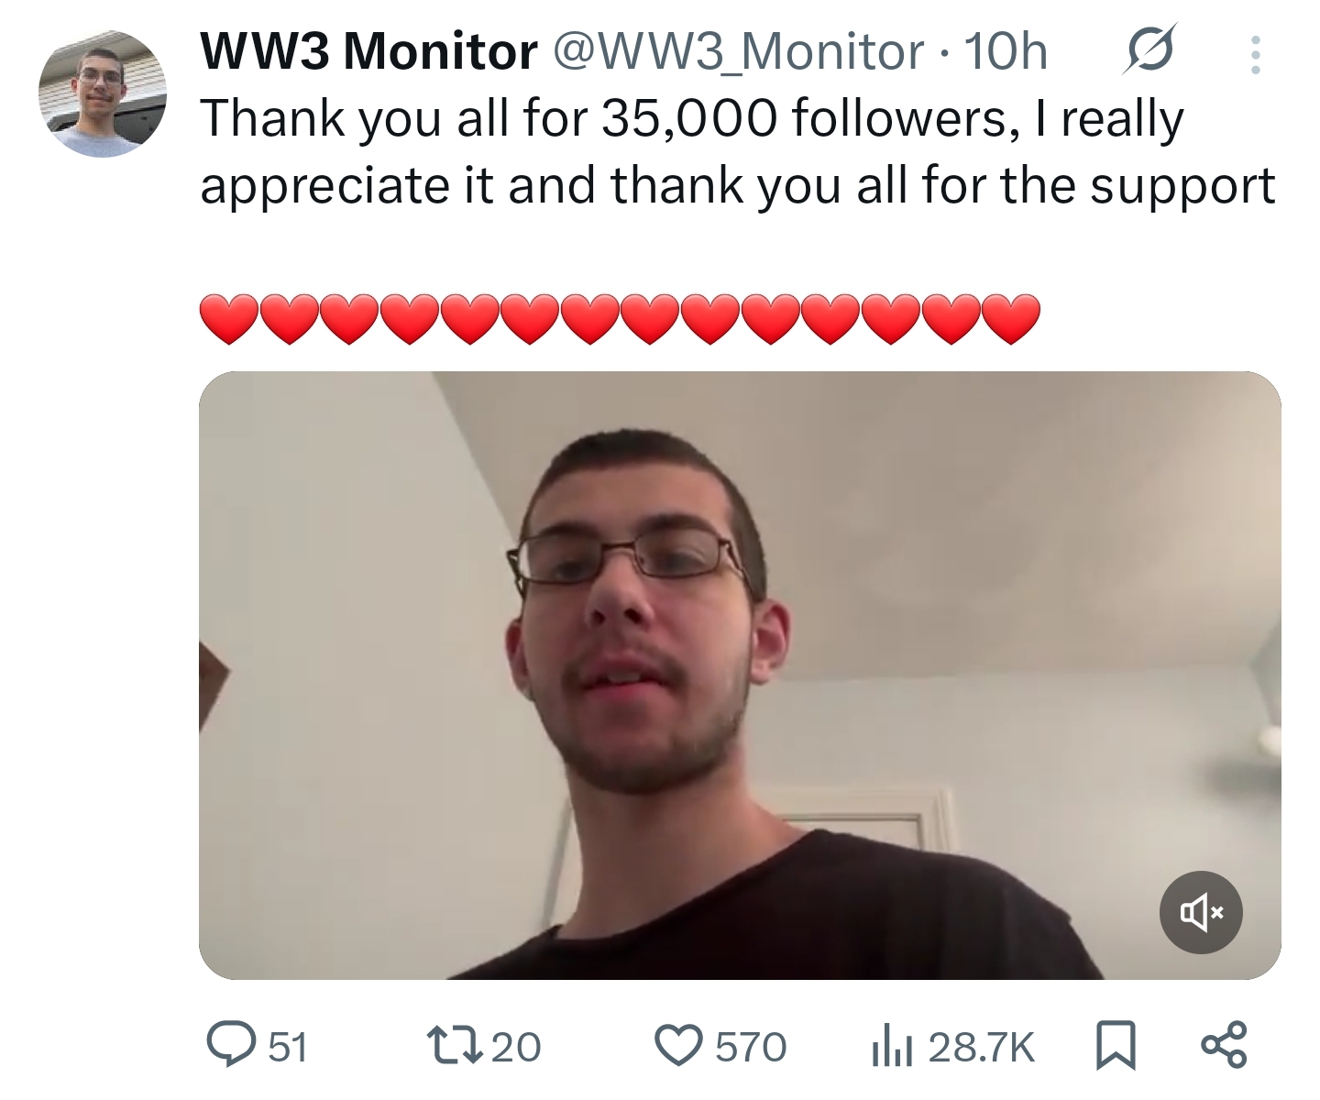Unmute the video with the speaker icon
Viewport: 1320px width, 1100px height.
[1201, 912]
